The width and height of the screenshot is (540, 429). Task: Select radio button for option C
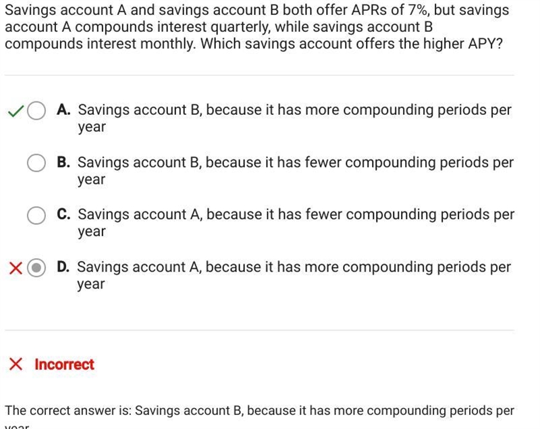point(36,216)
